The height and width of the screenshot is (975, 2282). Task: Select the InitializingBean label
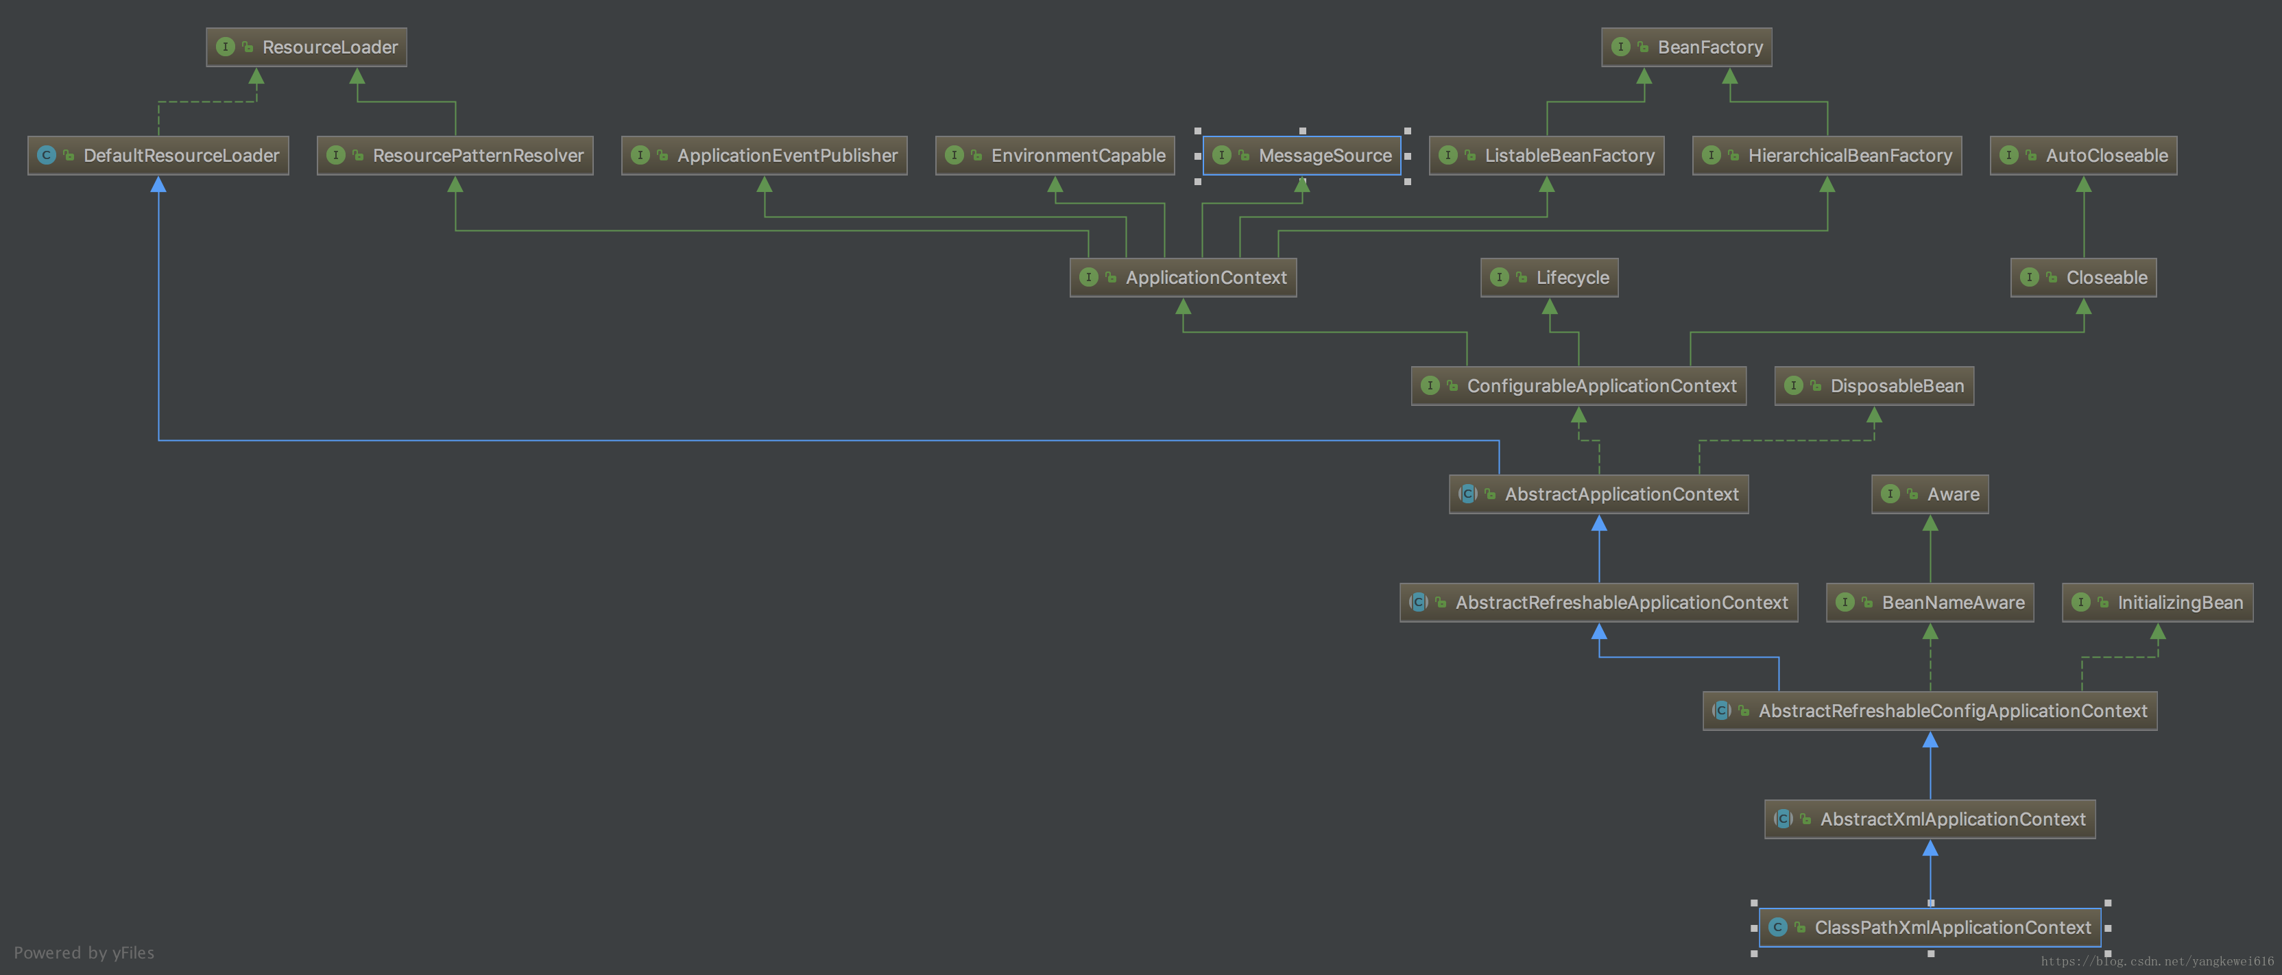[2180, 602]
